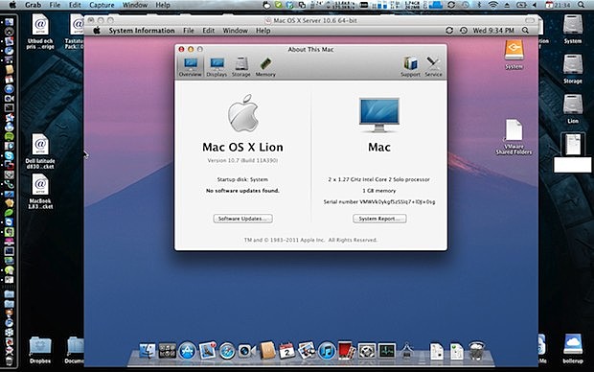Open the Service section in About This Mac

click(x=433, y=67)
